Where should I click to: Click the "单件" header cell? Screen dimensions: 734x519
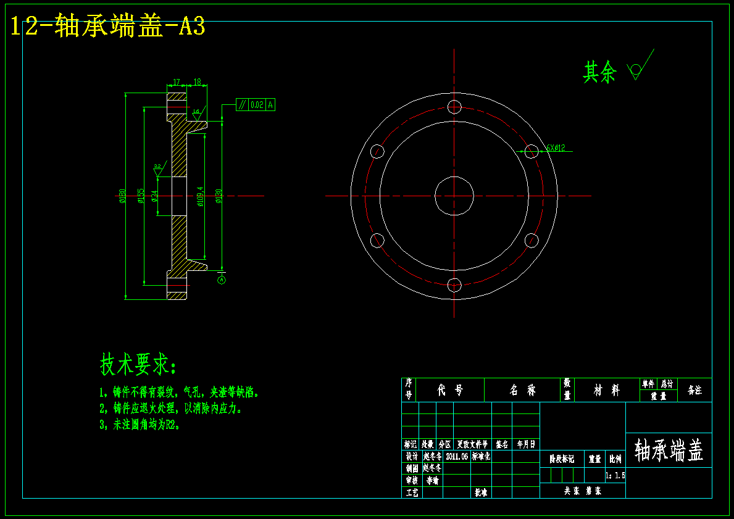click(x=648, y=384)
